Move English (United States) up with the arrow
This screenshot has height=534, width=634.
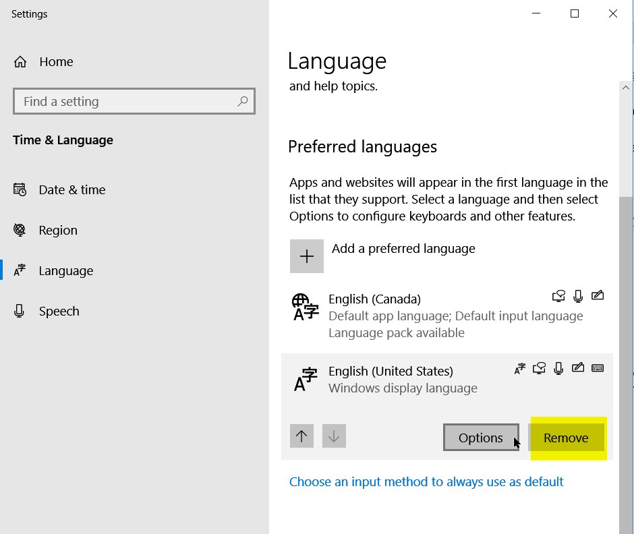301,436
